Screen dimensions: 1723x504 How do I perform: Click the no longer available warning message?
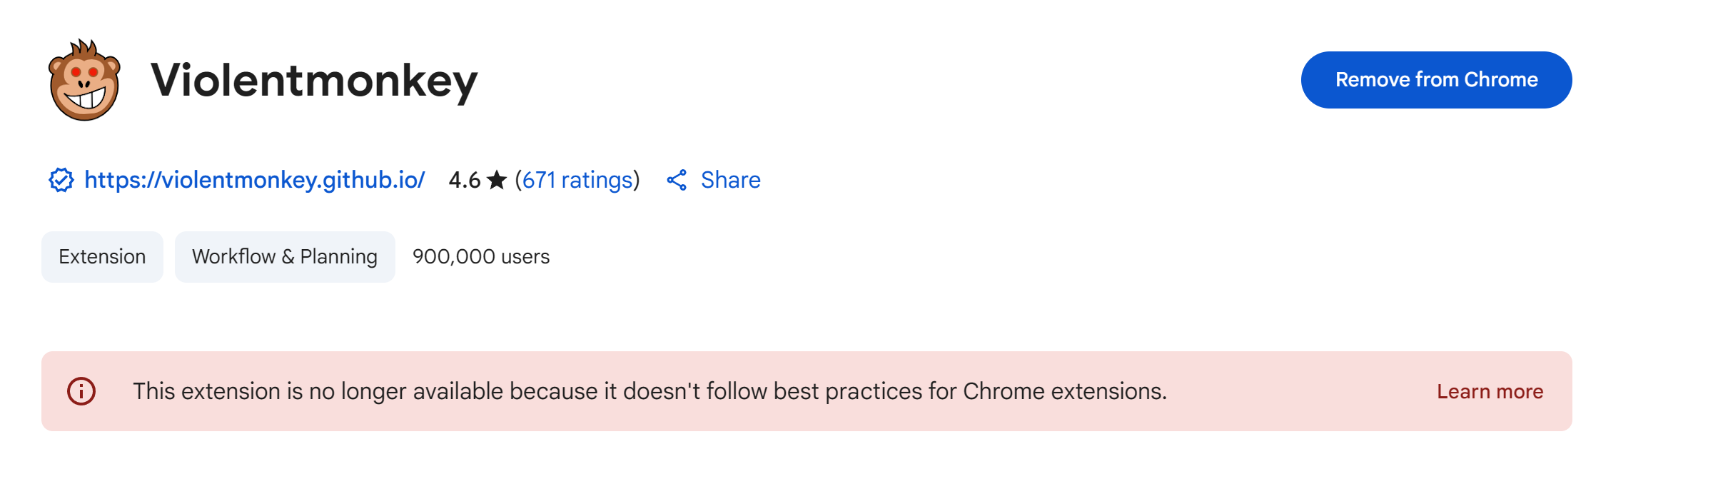[650, 391]
